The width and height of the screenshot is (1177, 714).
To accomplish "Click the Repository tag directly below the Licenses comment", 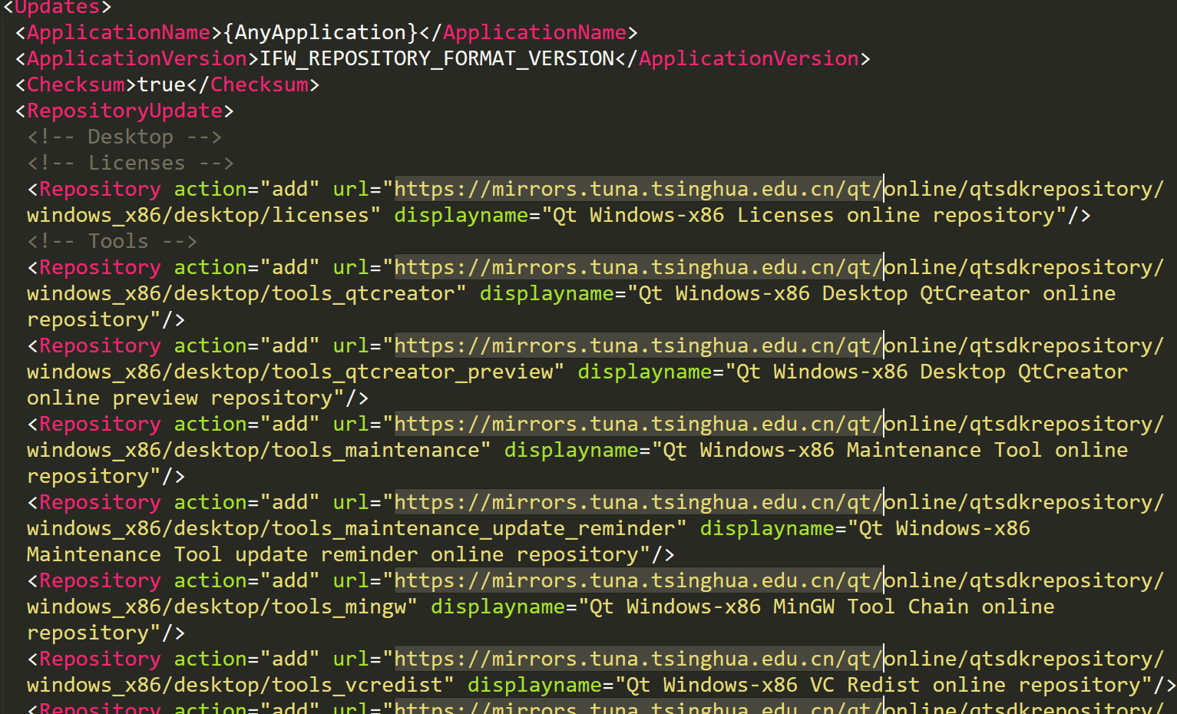I will (100, 189).
